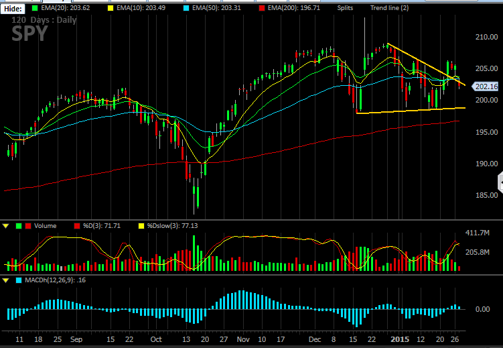This screenshot has height=348, width=503.
Task: Click the 185.00 price axis label
Action: pos(486,195)
